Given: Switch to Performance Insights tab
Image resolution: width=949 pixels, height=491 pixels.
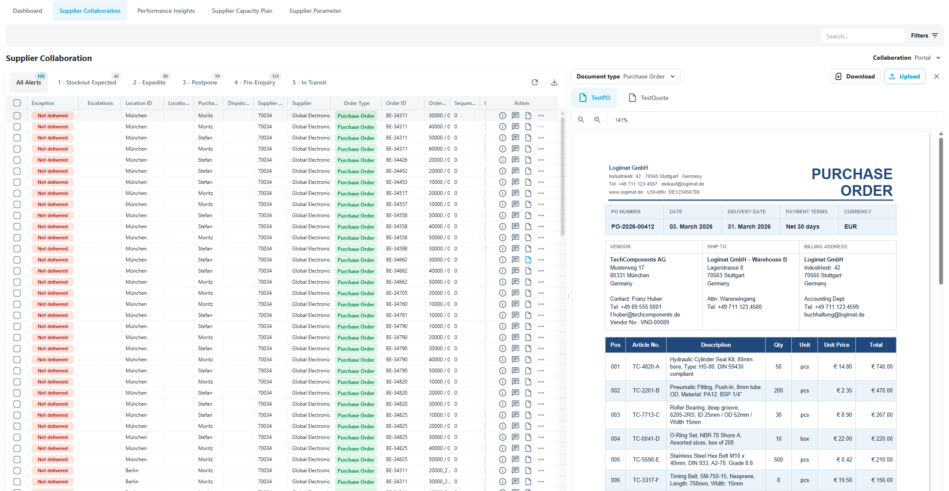Looking at the screenshot, I should (x=166, y=11).
